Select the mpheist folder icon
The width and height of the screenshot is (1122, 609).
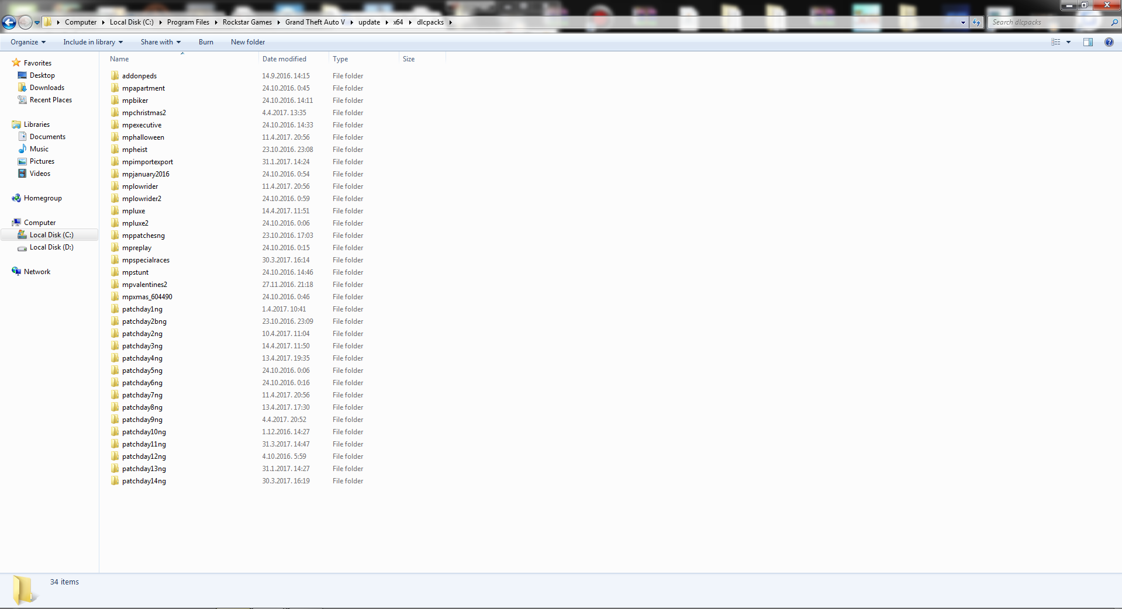pyautogui.click(x=115, y=150)
